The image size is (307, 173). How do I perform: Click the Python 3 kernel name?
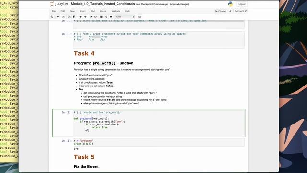click(239, 11)
